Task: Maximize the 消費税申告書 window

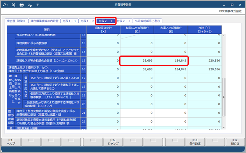Action: pos(232,5)
